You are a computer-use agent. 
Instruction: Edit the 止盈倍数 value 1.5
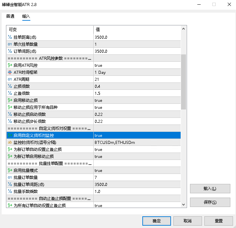coord(137,93)
